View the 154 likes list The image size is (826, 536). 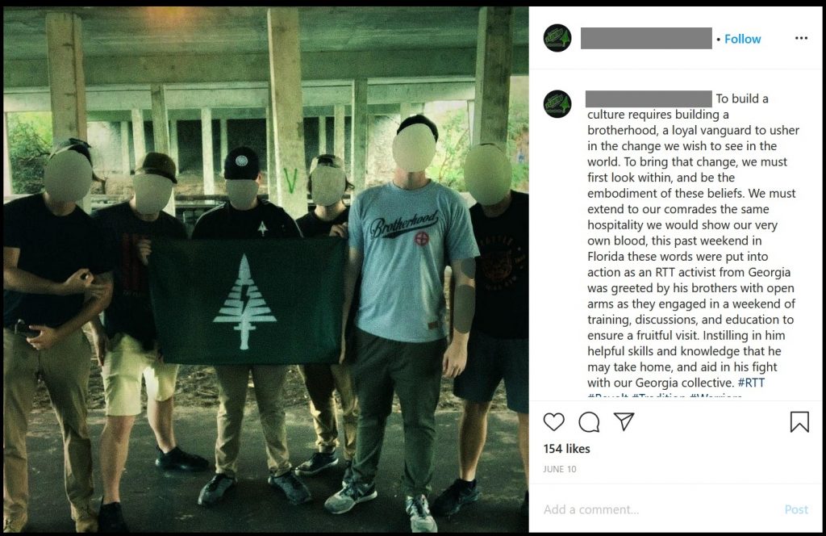566,449
